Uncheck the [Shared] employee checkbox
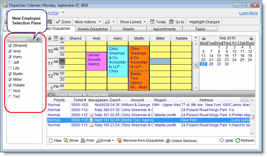Screen dimensions: 267x157 10,46
